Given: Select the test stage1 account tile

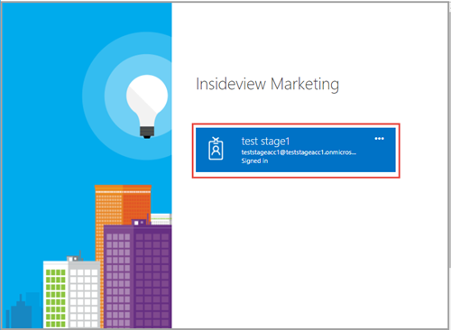Looking at the screenshot, I should click(296, 150).
